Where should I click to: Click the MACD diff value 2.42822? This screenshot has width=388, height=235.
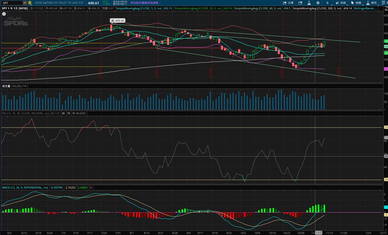[x=83, y=188]
